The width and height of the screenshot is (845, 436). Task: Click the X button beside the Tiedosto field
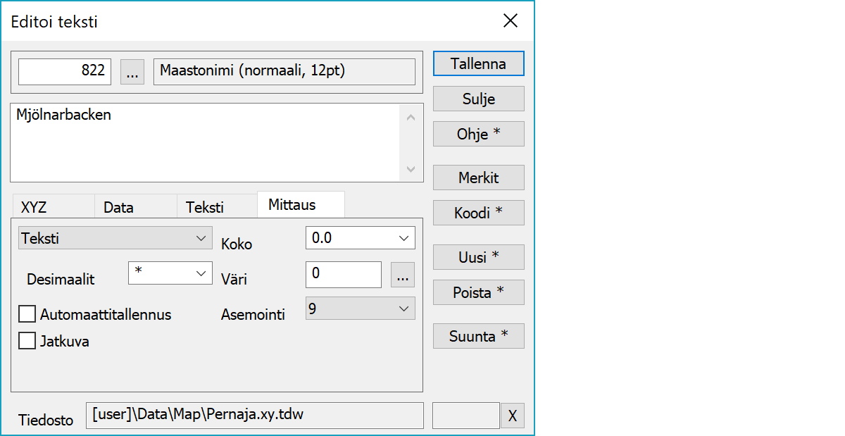[x=512, y=416]
